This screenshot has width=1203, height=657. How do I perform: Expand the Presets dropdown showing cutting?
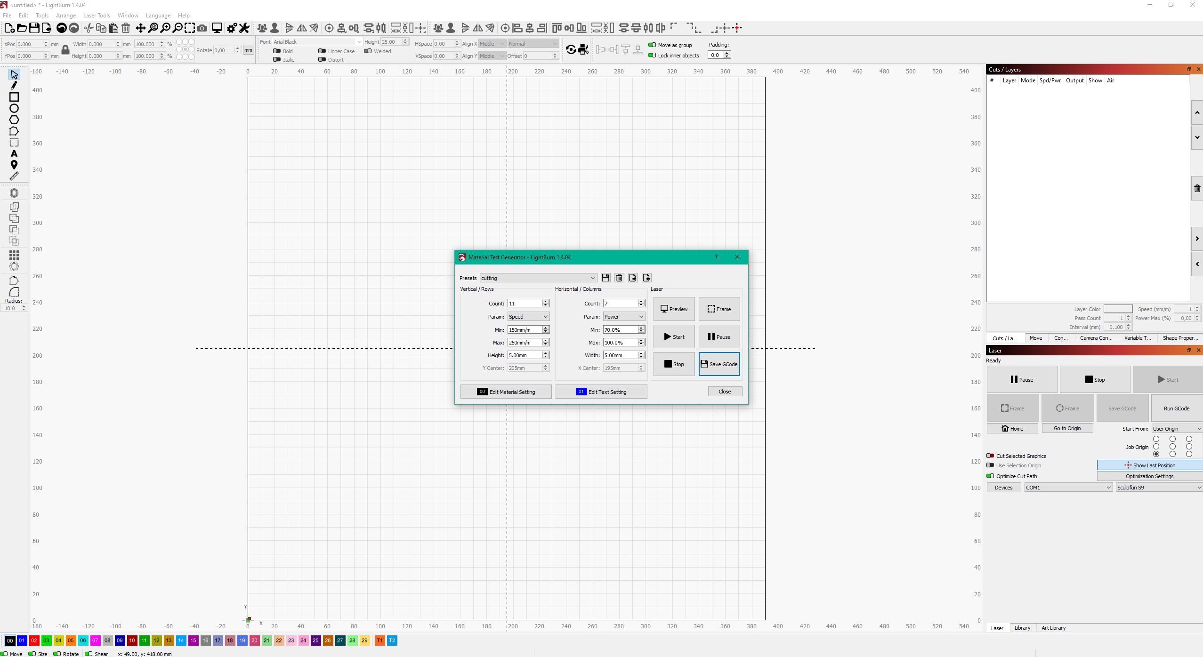coord(538,278)
